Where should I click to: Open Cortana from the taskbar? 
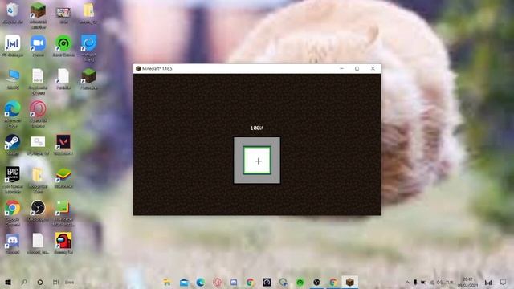point(39,282)
